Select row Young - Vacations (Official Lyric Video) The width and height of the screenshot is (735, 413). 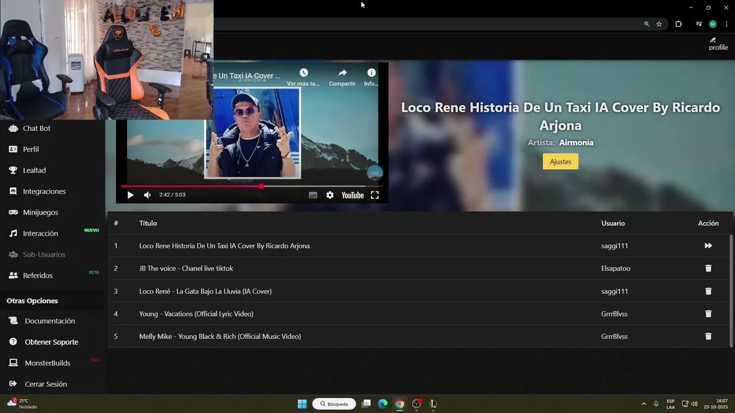point(418,314)
